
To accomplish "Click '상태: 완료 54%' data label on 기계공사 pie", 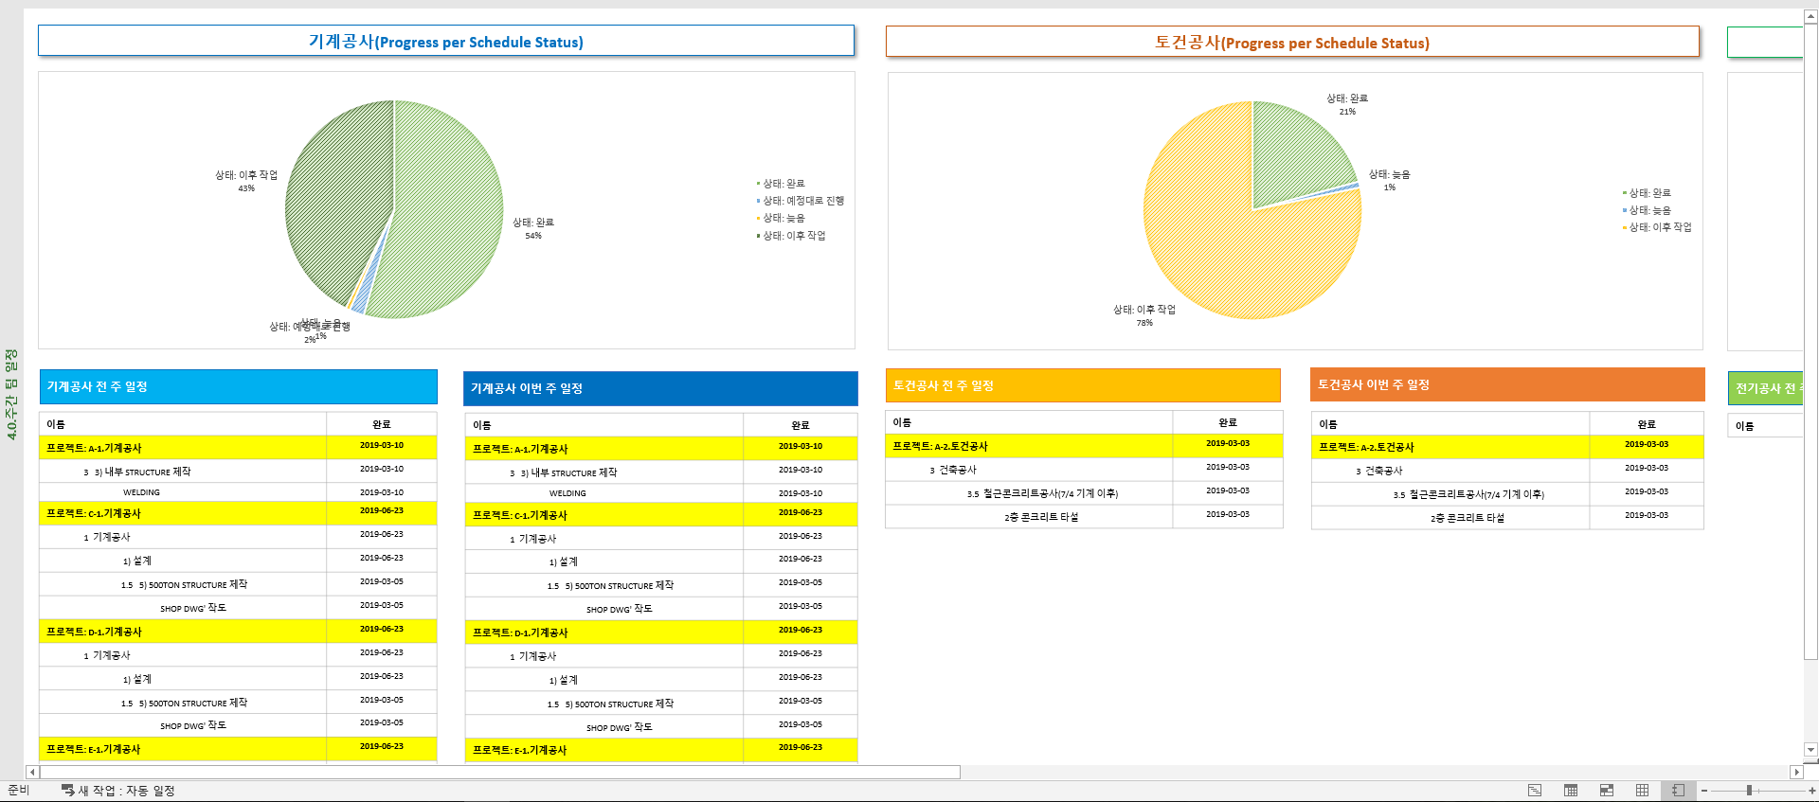I will coord(533,228).
